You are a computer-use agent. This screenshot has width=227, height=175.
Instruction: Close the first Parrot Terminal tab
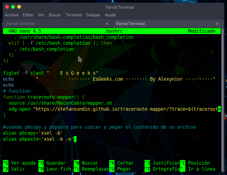[x=107, y=24]
